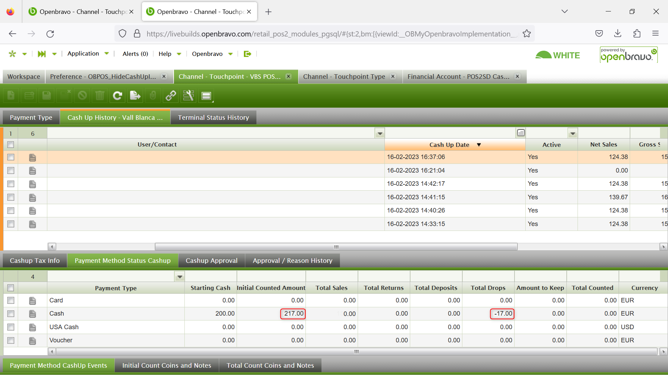
Task: Click the Refresh toolbar icon
Action: tap(117, 95)
